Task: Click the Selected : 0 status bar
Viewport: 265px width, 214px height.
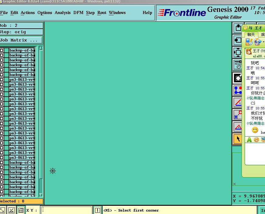Action: pos(21,201)
